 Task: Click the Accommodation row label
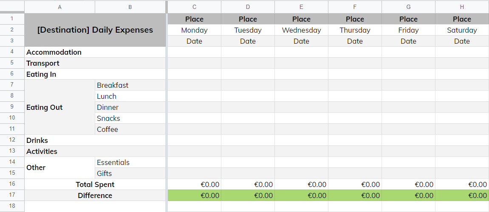(x=95, y=52)
